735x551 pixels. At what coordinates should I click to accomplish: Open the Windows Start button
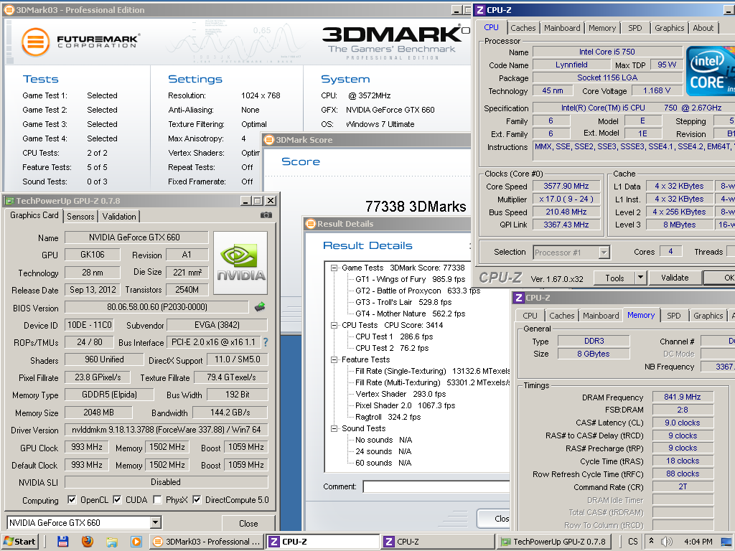[19, 542]
